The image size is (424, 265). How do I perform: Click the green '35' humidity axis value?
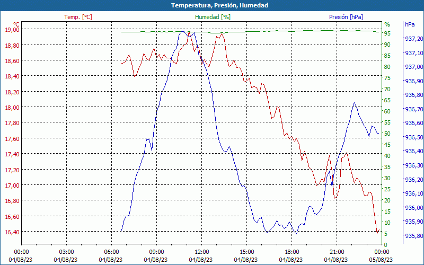(x=387, y=167)
